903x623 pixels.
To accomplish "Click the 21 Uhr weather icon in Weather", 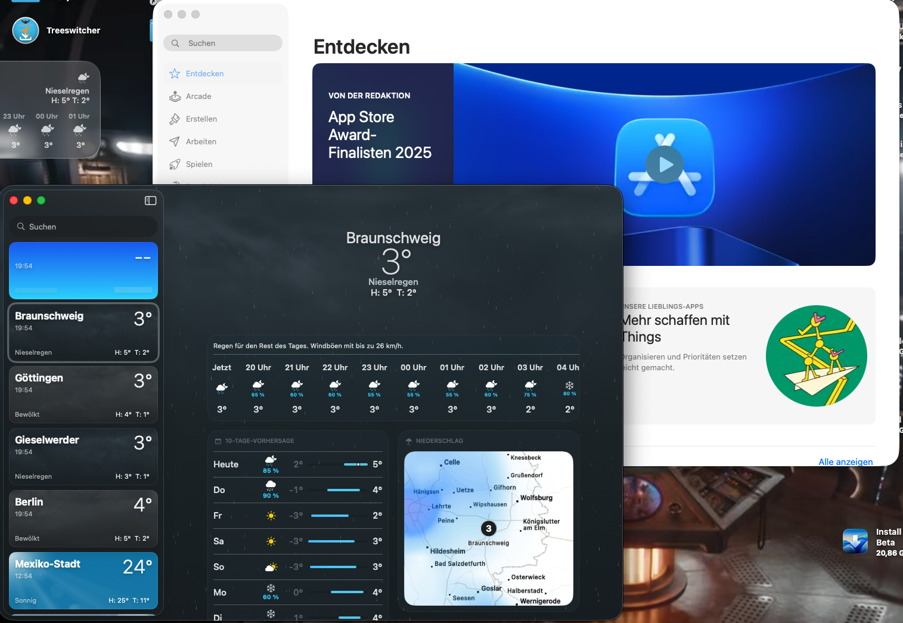I will click(297, 385).
